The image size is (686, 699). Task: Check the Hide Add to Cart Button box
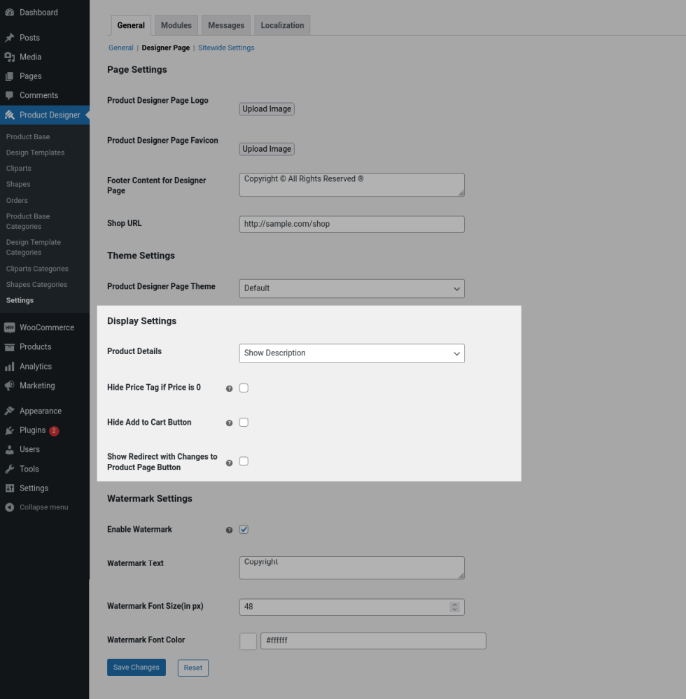244,423
